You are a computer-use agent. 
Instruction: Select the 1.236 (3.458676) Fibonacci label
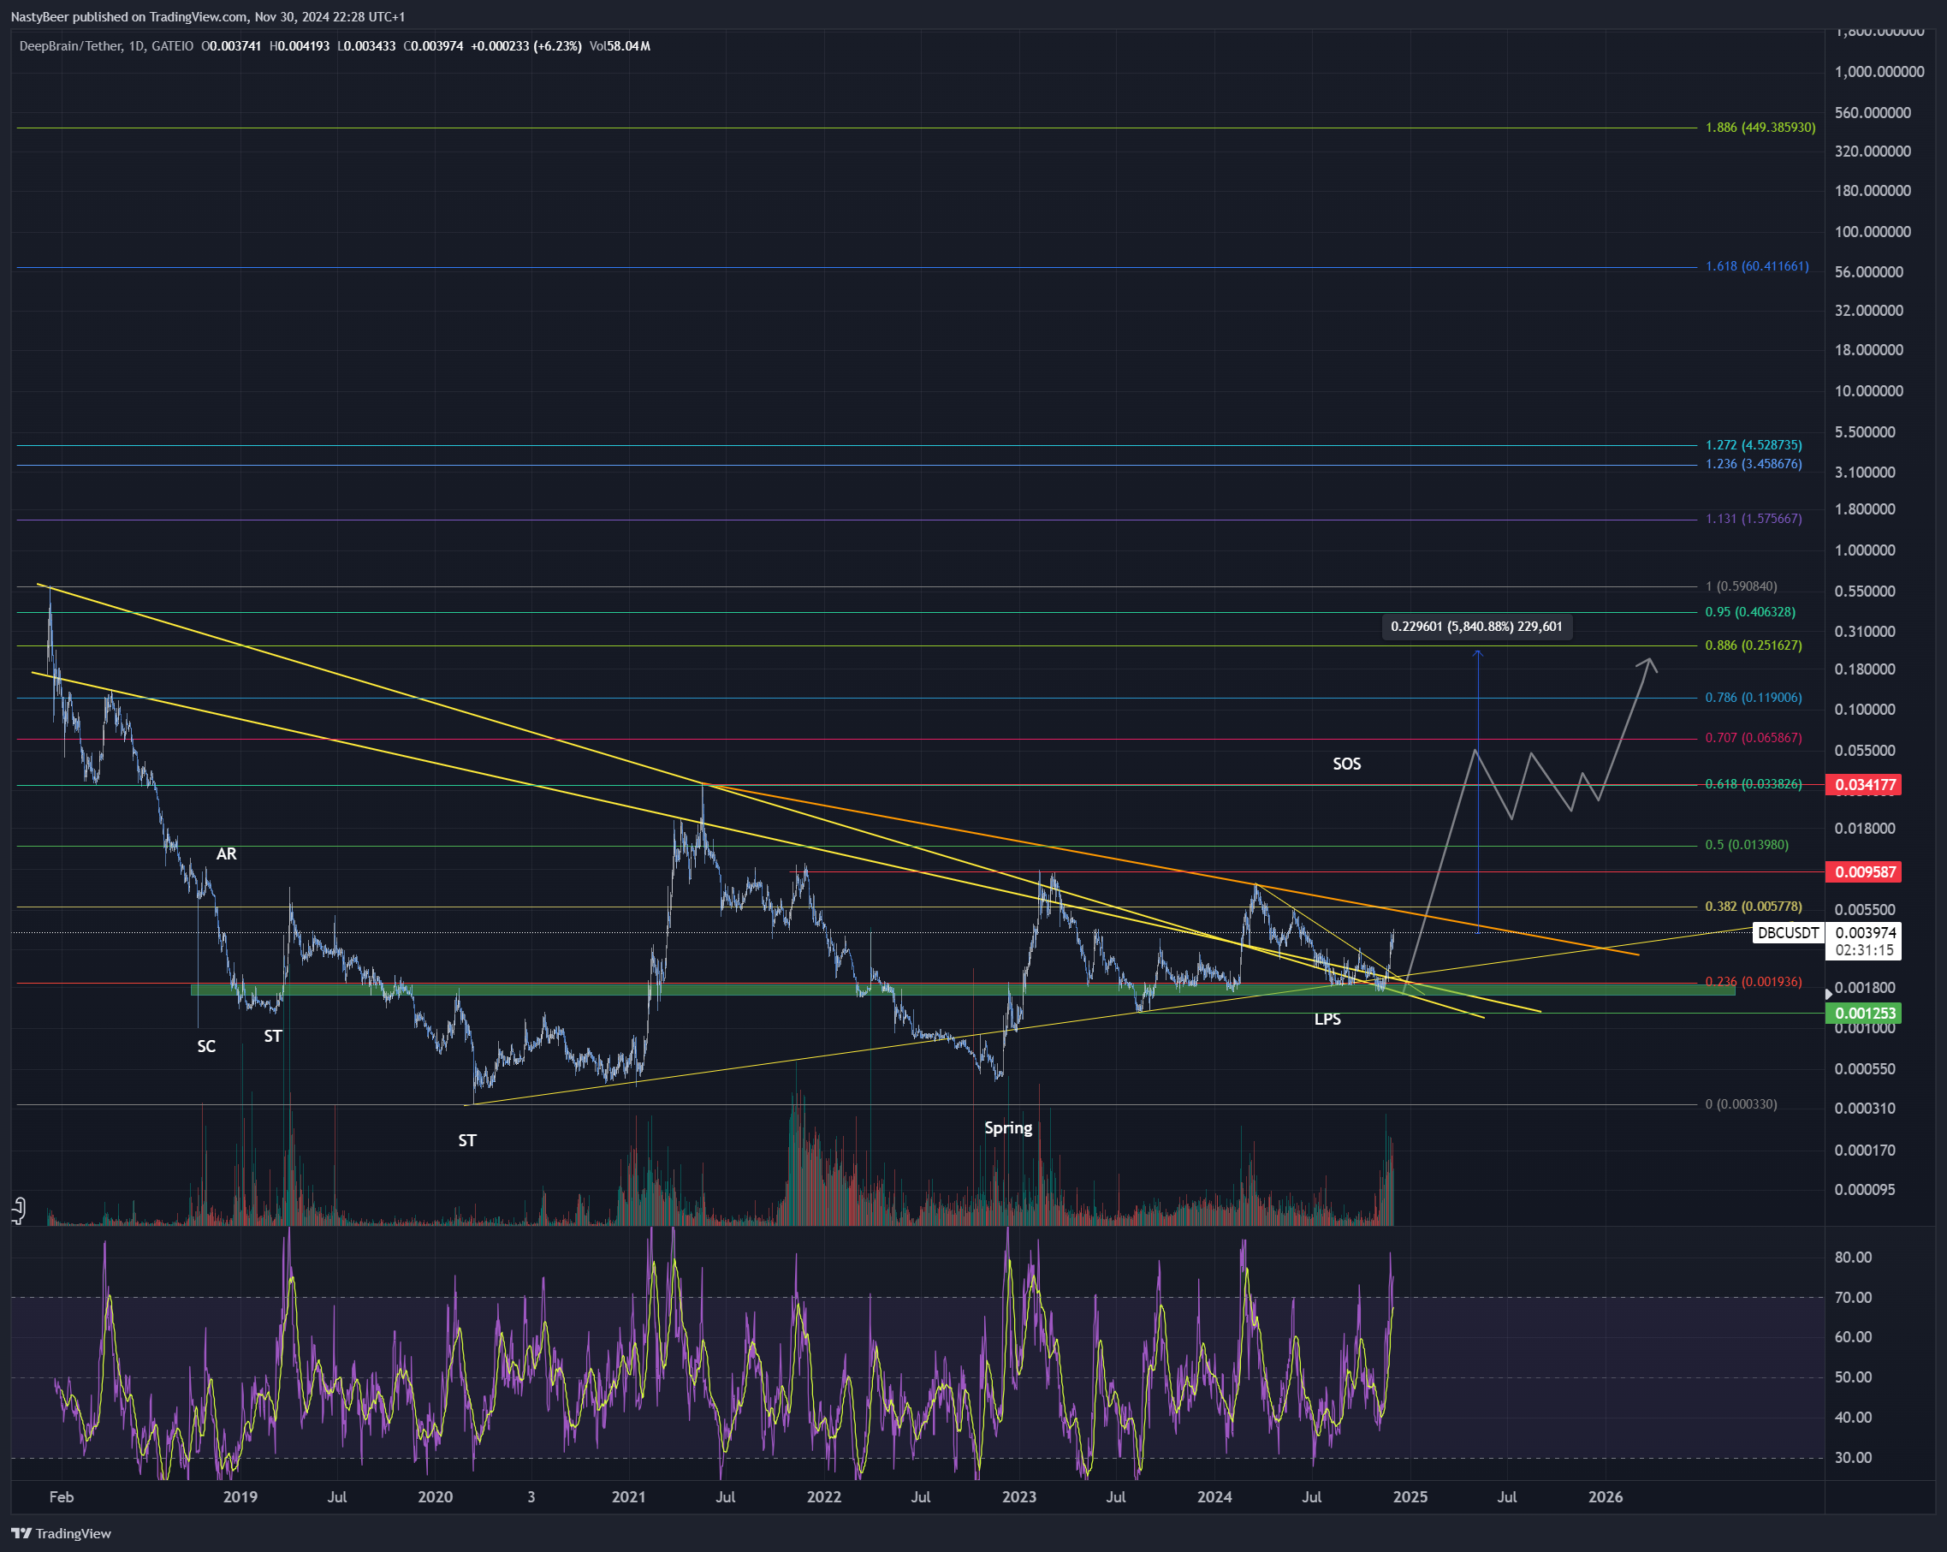[x=1753, y=463]
